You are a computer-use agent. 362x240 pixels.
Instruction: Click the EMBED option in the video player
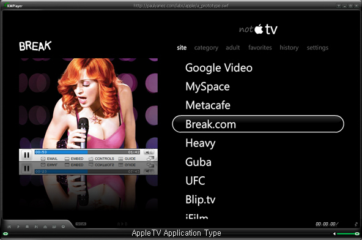coord(74,159)
